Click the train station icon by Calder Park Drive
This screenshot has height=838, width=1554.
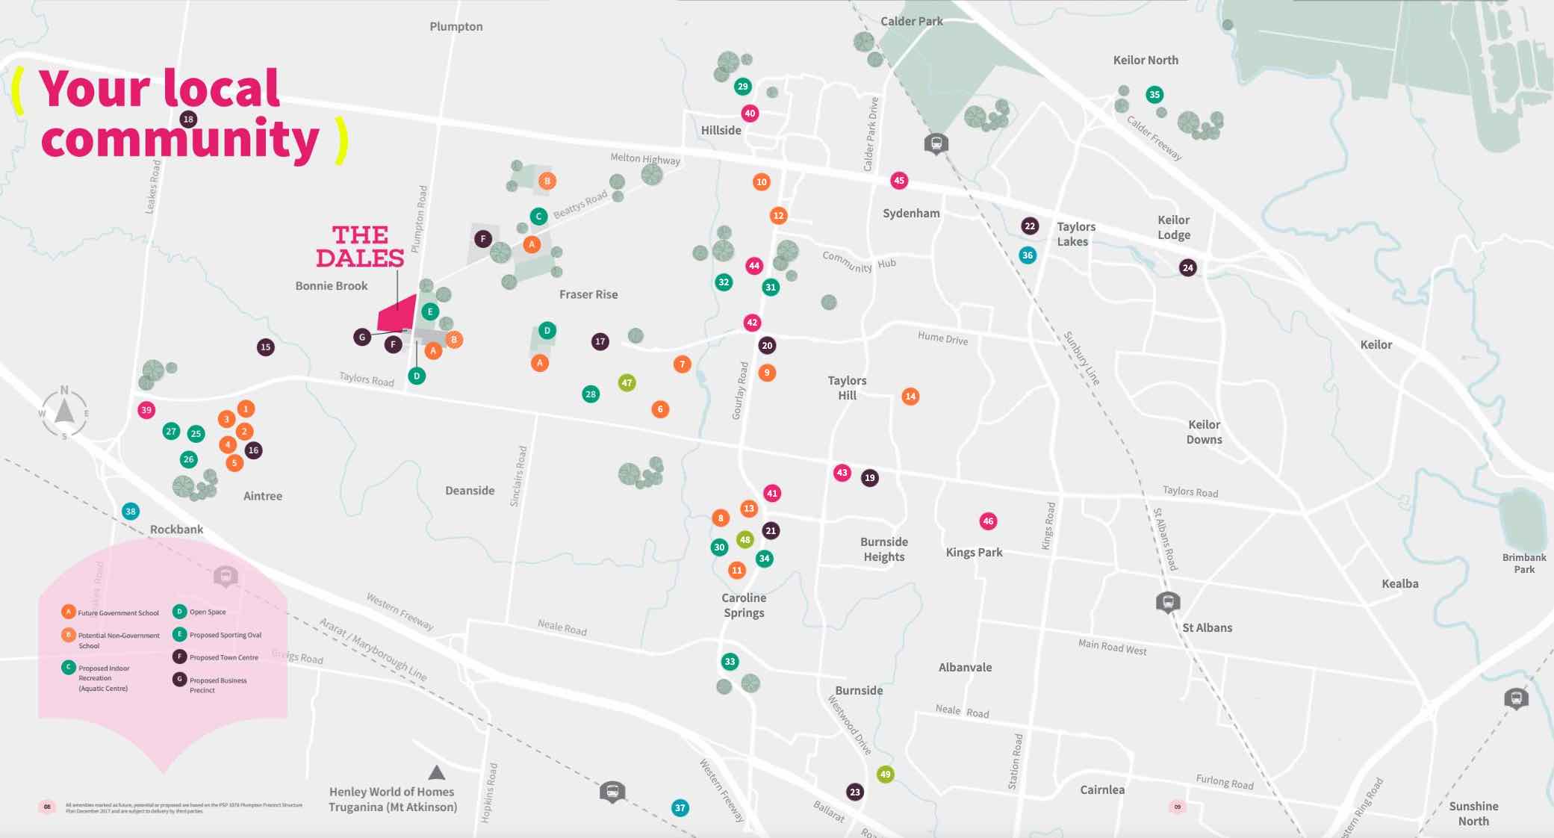click(936, 143)
